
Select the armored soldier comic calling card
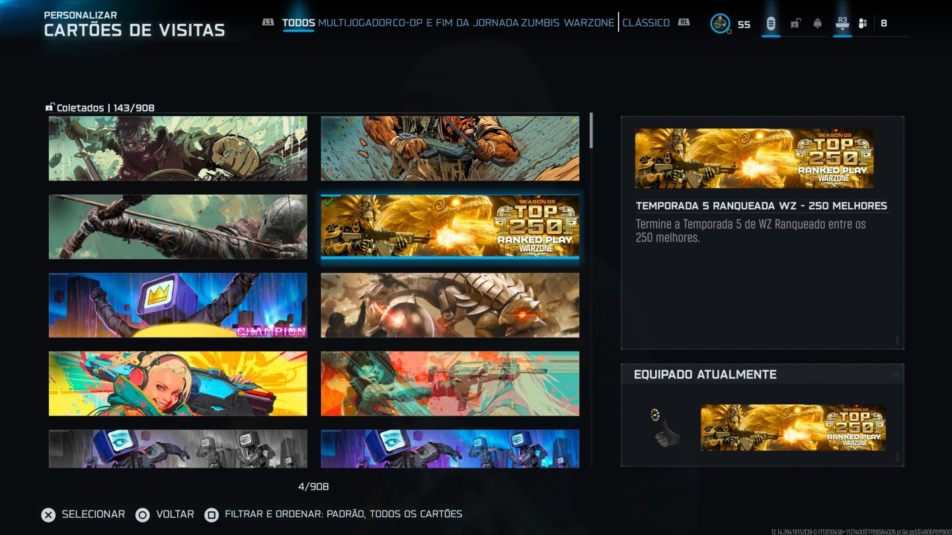450,149
